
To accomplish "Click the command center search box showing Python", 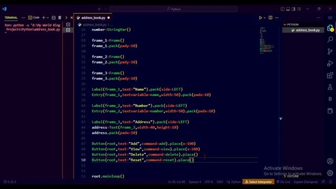I will 174,9.
